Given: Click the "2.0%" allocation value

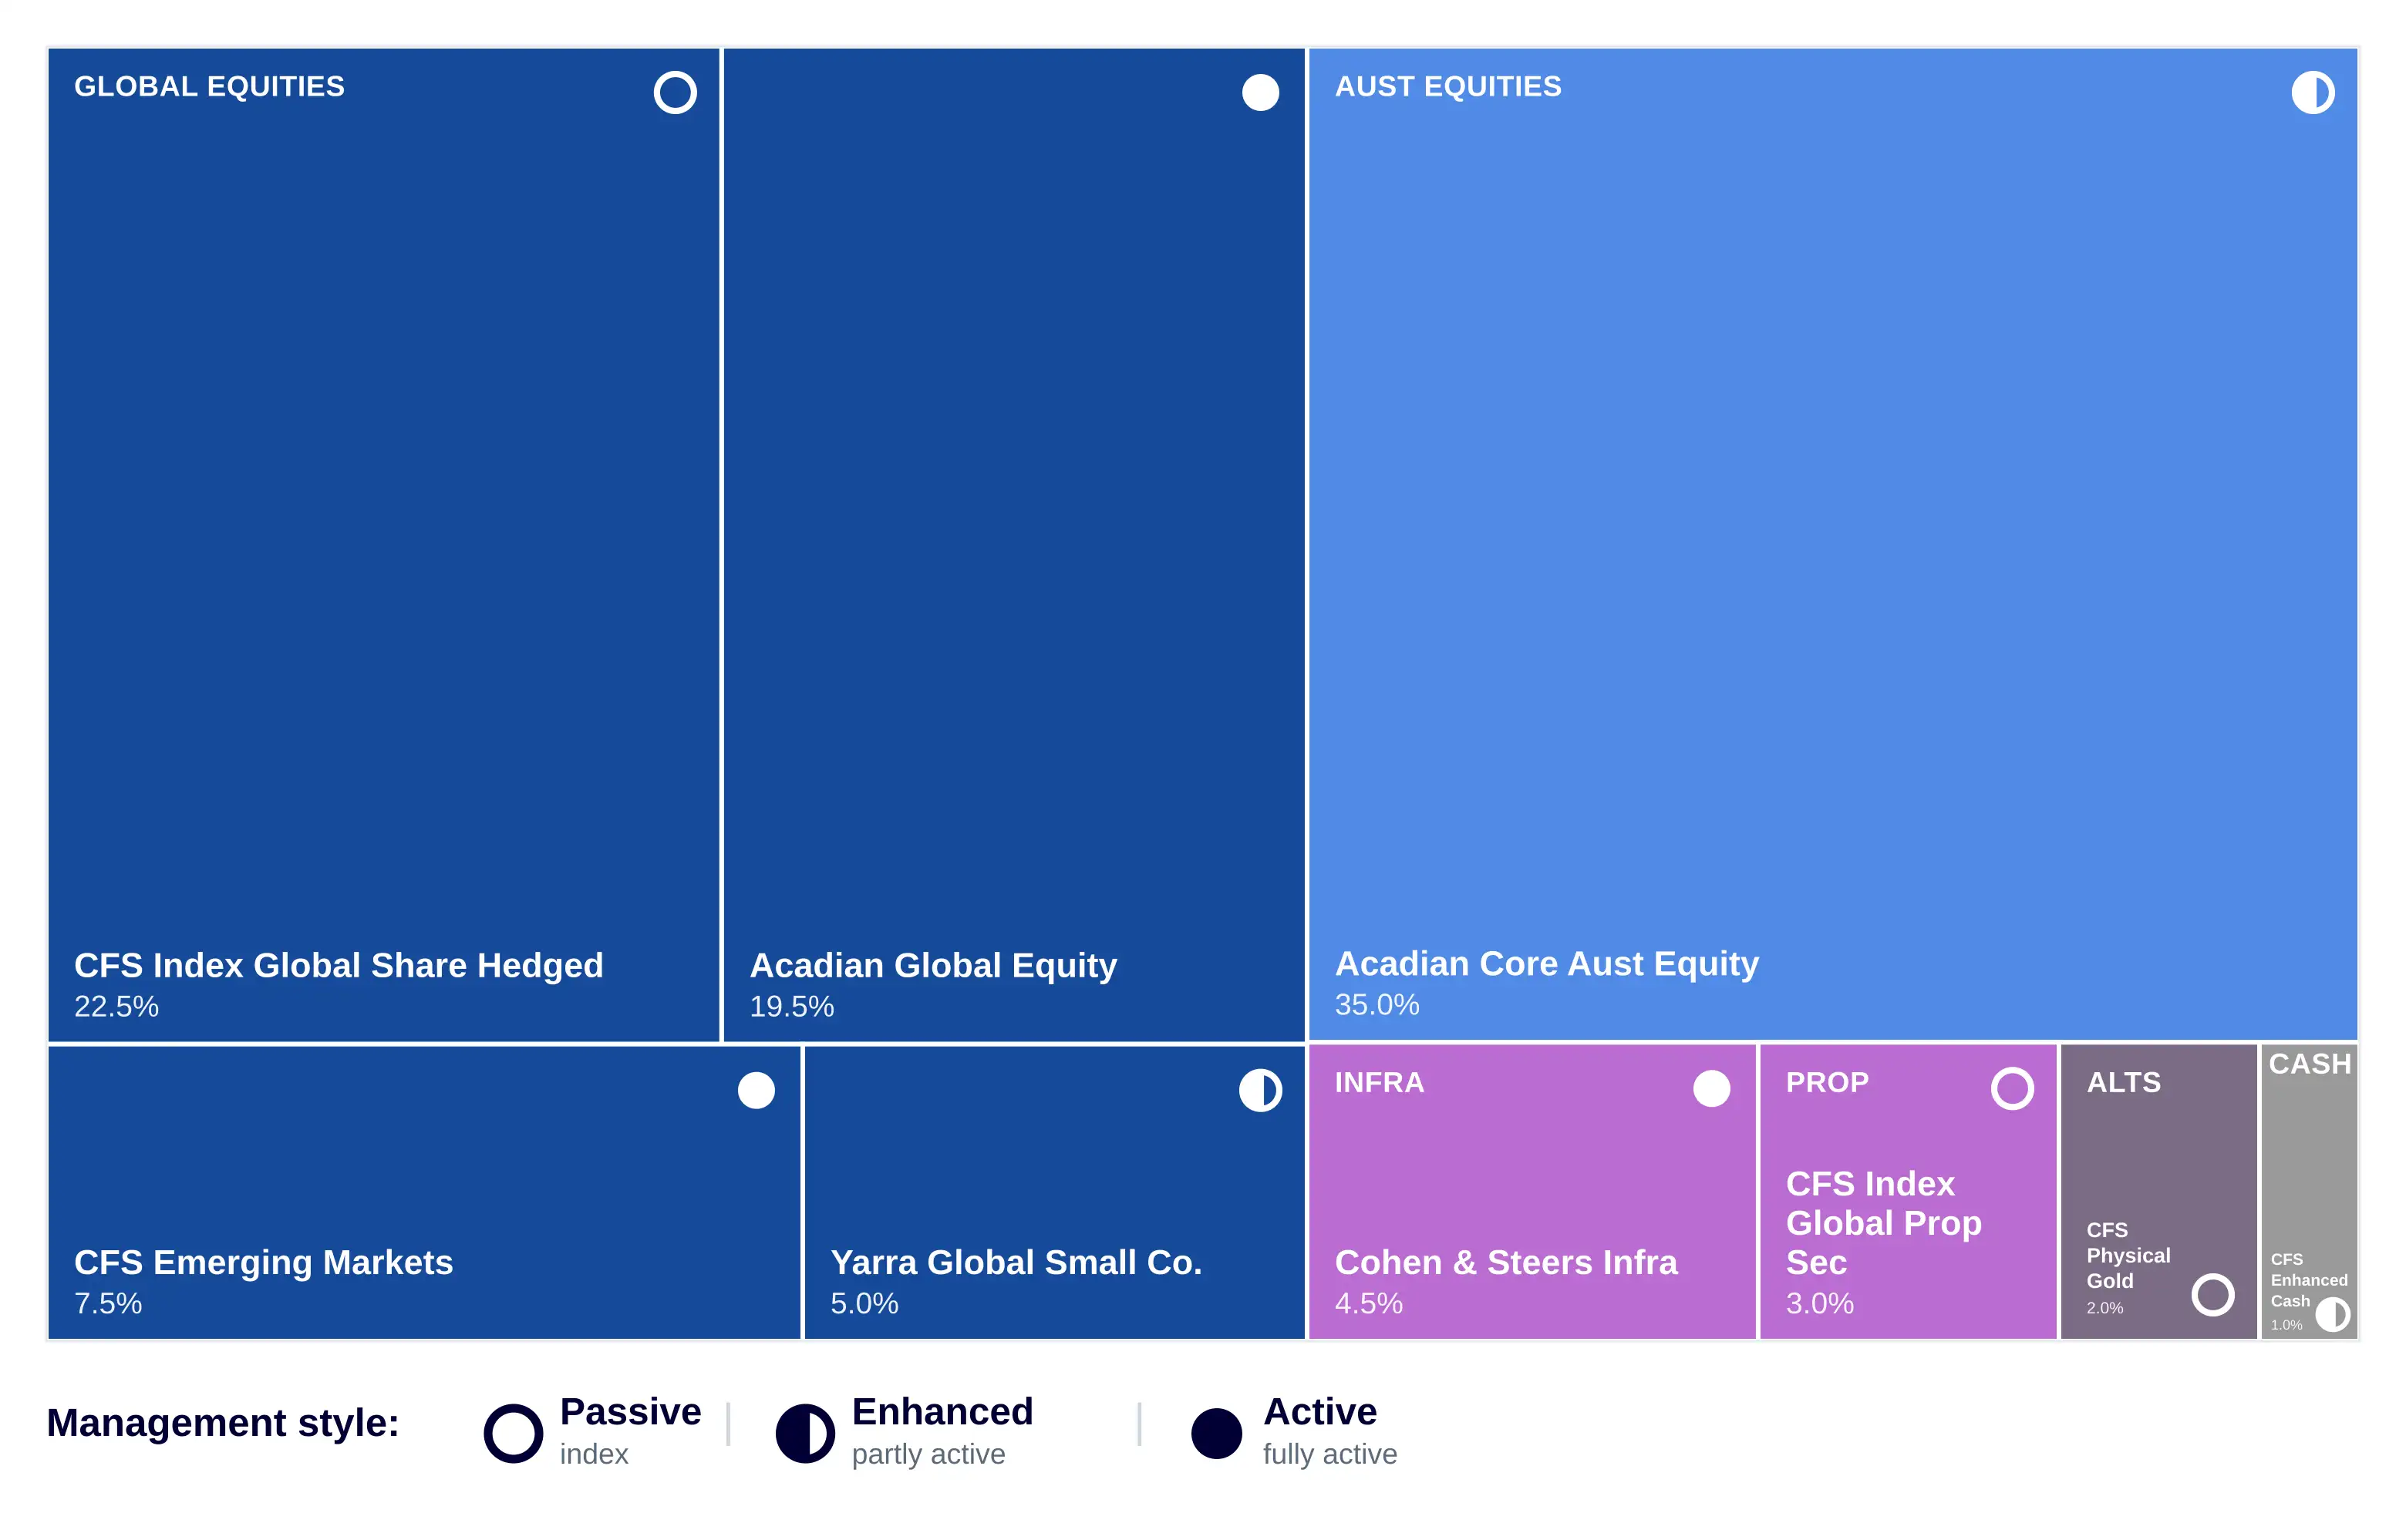Looking at the screenshot, I should click(x=2105, y=1308).
